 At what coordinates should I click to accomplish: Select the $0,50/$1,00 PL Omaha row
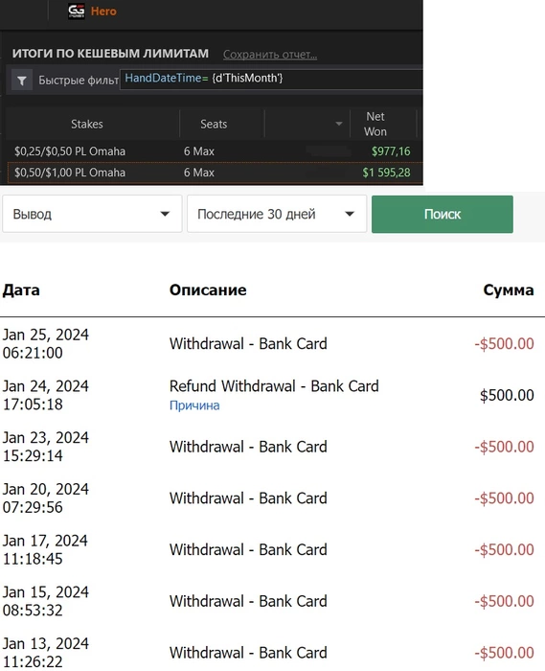215,173
